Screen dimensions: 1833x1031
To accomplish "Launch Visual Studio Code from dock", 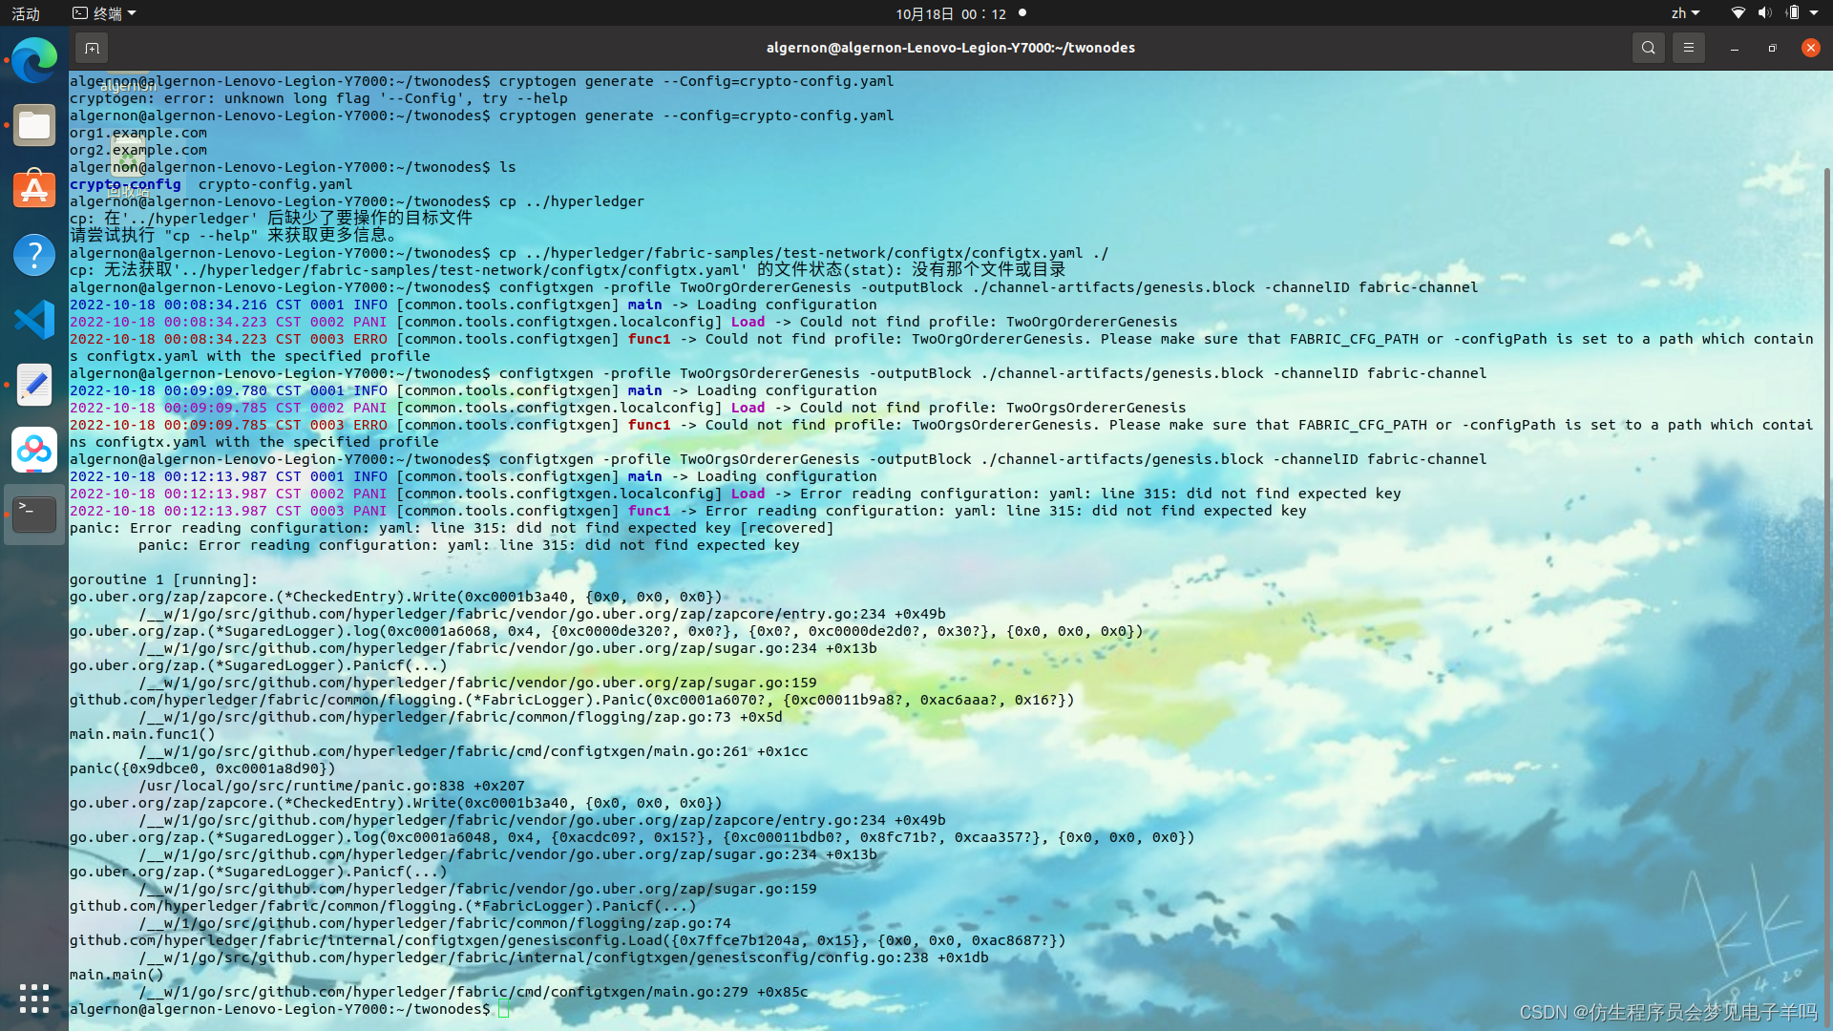I will [34, 320].
